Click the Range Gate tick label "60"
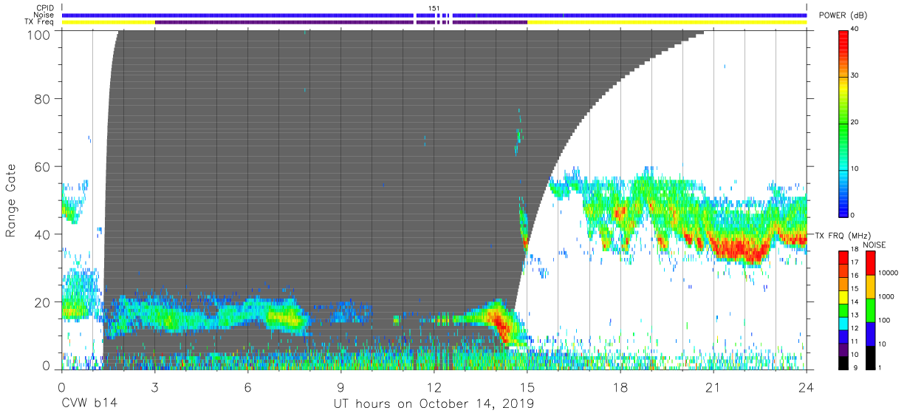Viewport: 907px width, 419px height. [44, 168]
